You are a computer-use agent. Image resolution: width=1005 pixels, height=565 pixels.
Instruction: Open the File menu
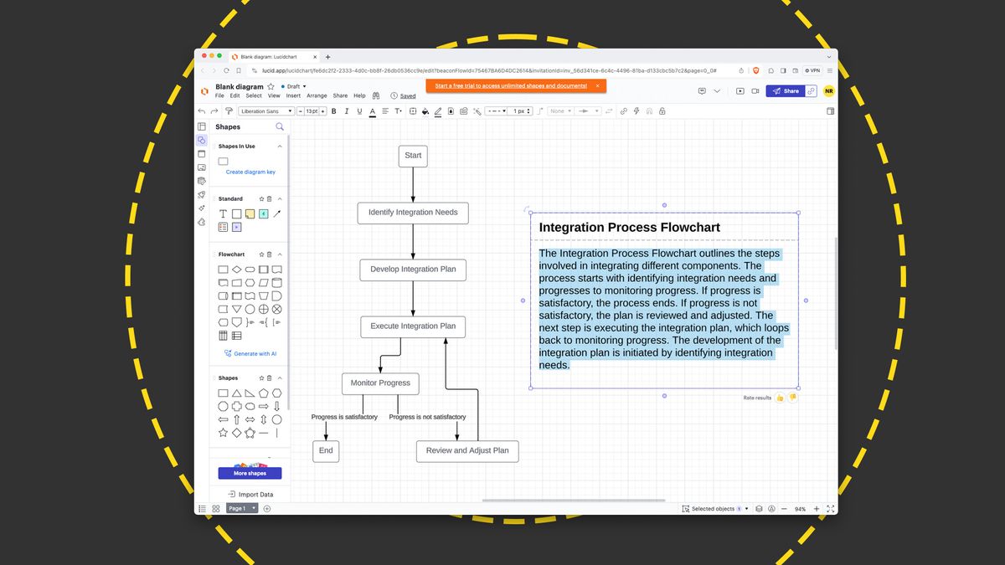coord(219,95)
